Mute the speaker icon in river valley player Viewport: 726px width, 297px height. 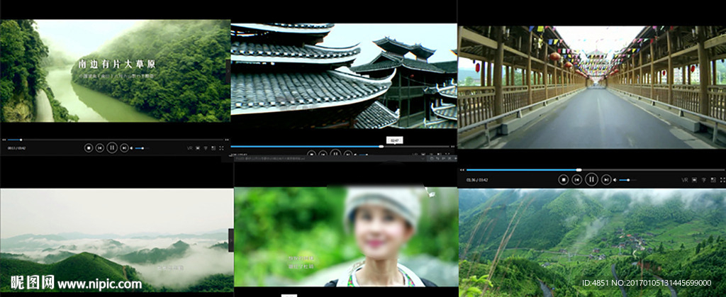tap(131, 148)
